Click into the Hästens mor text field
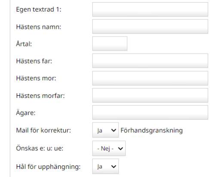Viewport: 215px width, 177px height. point(150,78)
